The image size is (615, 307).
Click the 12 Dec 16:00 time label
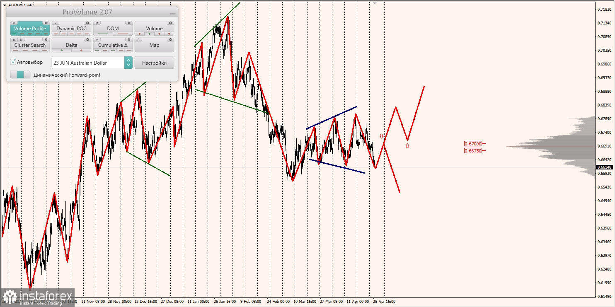[145, 302]
